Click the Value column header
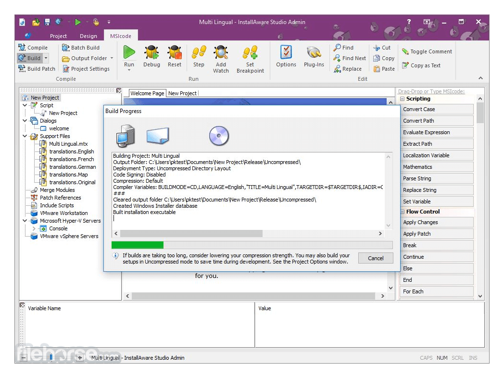The image size is (504, 378). pos(265,308)
